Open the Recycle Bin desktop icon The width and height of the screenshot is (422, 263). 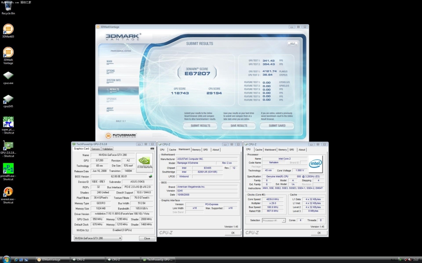click(x=8, y=6)
